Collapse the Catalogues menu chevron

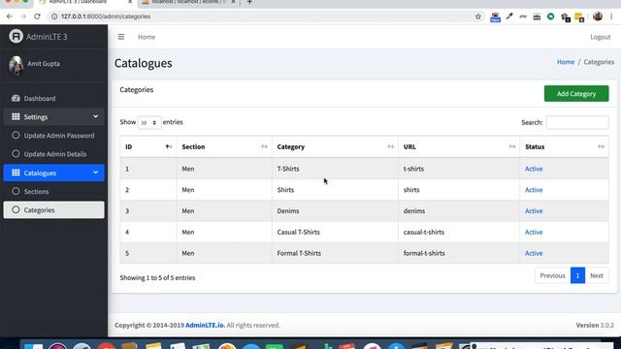(95, 173)
